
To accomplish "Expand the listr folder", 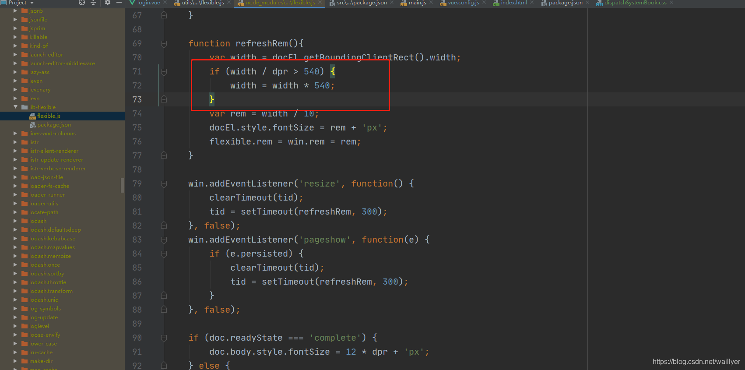I will click(15, 142).
